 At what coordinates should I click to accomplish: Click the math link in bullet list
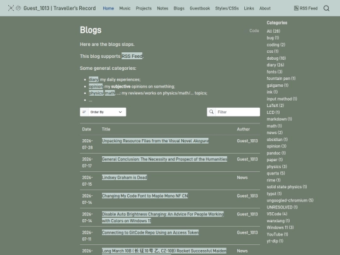tap(110, 93)
